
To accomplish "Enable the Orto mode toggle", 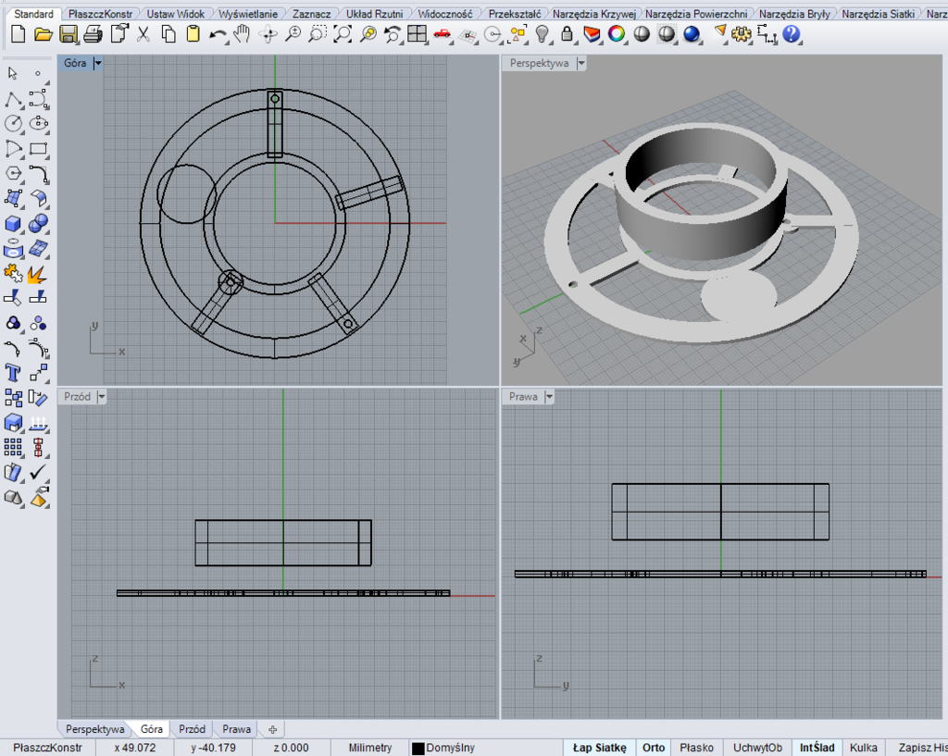I will (x=654, y=748).
